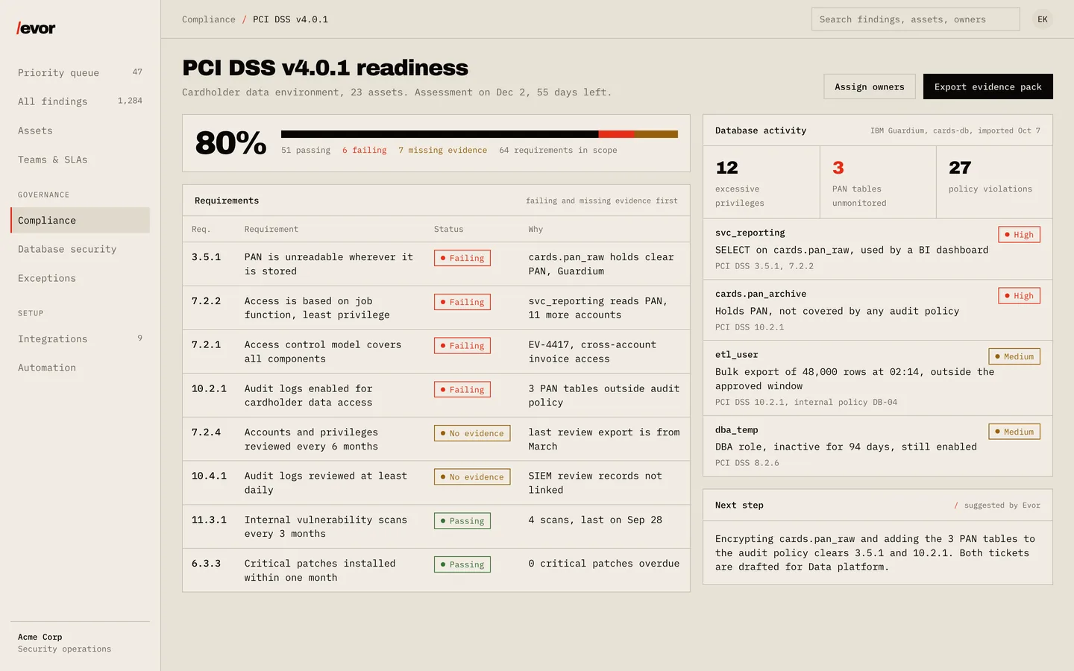The width and height of the screenshot is (1074, 671).
Task: Open Database security page
Action: [x=80, y=249]
